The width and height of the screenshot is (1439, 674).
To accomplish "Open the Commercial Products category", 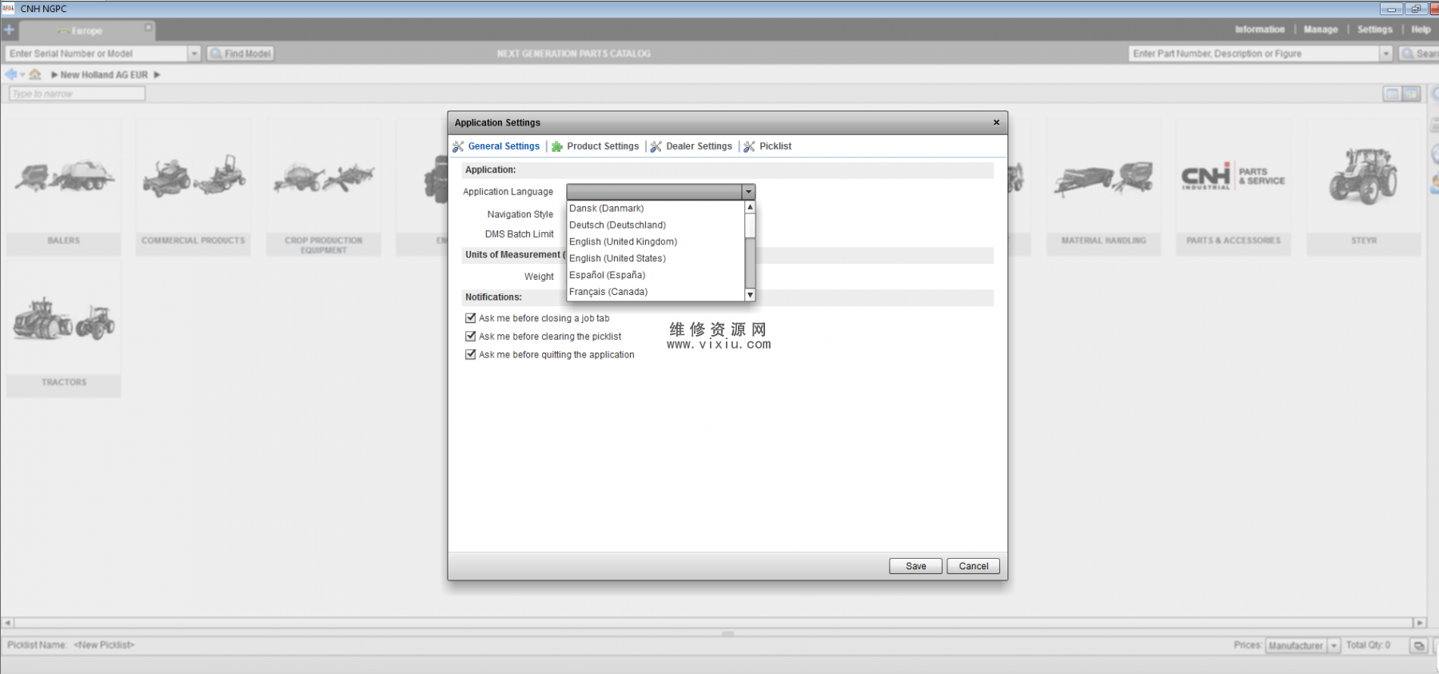I will coord(193,187).
